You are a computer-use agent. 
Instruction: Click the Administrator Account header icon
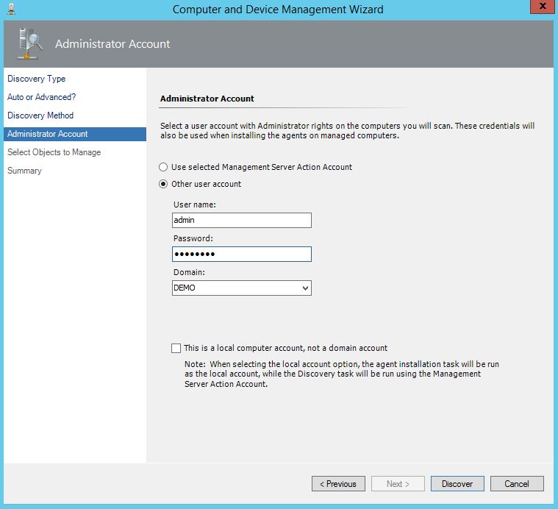[29, 44]
